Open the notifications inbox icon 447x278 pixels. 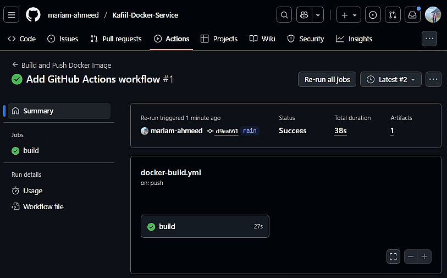(412, 15)
